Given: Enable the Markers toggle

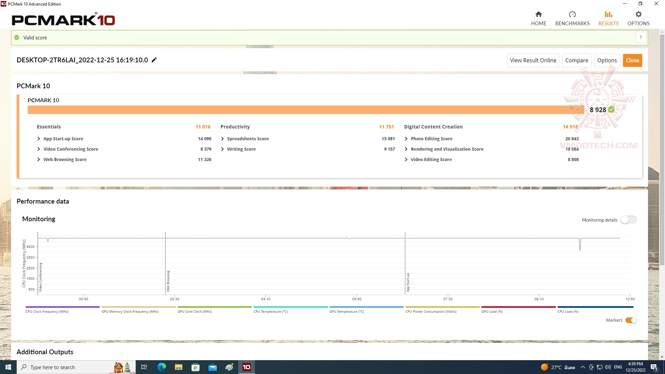Looking at the screenshot, I should coord(631,320).
